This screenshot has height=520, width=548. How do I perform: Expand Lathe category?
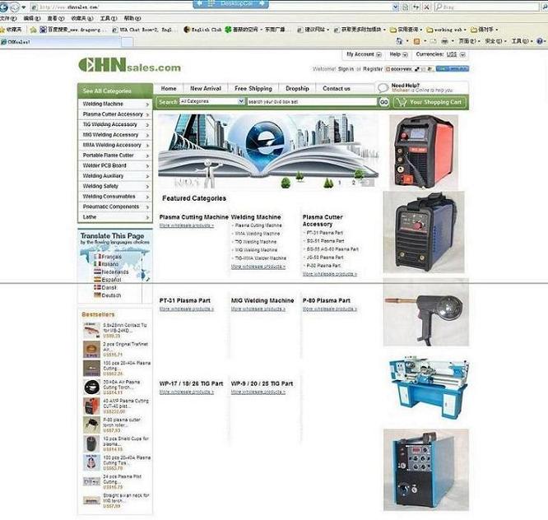pos(115,217)
